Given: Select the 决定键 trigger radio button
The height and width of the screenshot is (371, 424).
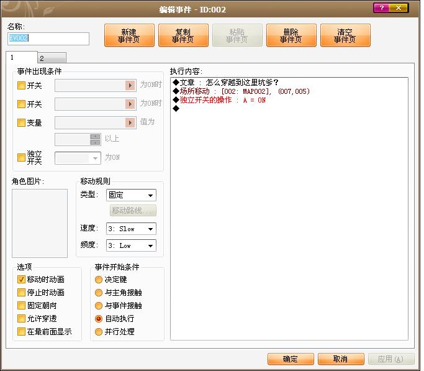Looking at the screenshot, I should tap(99, 280).
